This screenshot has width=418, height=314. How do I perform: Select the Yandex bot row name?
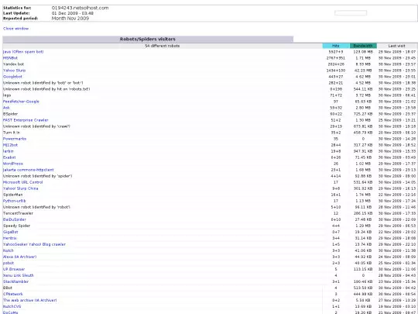pyautogui.click(x=13, y=64)
